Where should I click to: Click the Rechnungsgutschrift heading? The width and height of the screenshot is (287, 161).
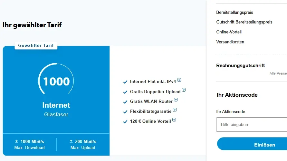pos(240,66)
